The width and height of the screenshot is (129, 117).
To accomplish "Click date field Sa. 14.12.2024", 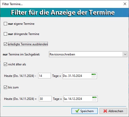I will [x=80, y=99].
